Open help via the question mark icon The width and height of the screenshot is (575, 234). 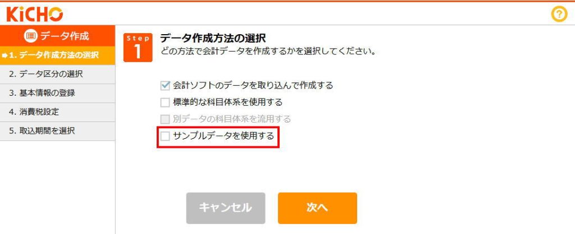pyautogui.click(x=559, y=15)
